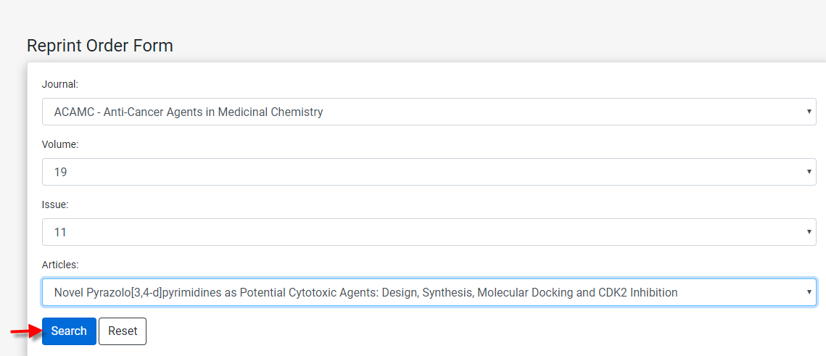Click the Volume field's caret icon
Screen dimensions: 826x356
coord(809,172)
